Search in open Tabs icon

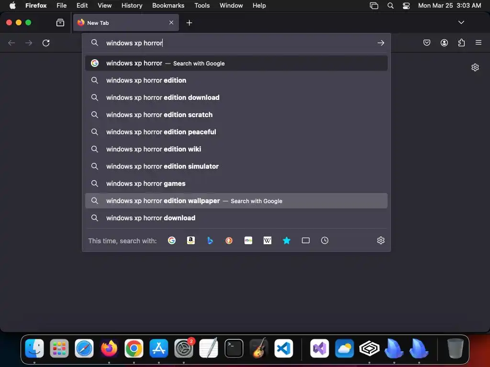(306, 240)
